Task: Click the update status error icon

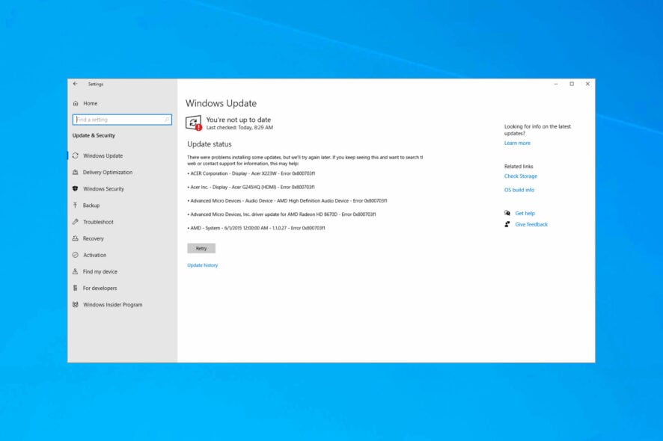Action: click(194, 123)
